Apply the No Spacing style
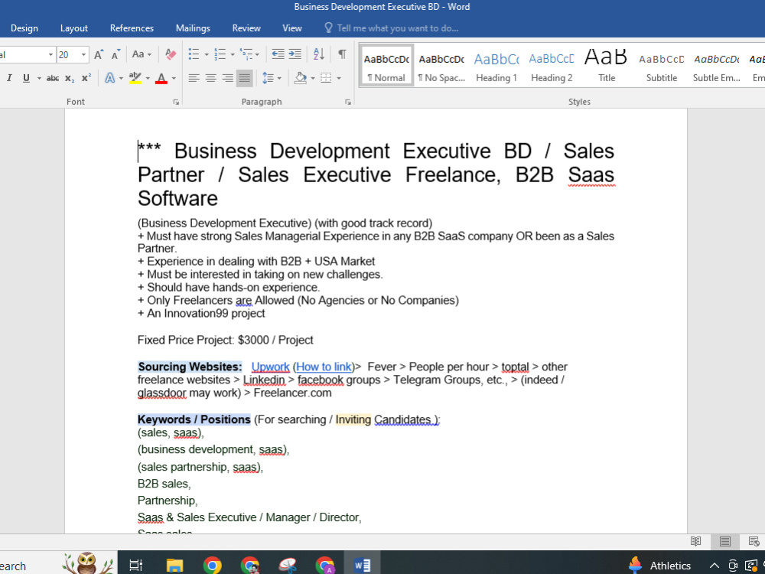Screen dimensions: 765x574 point(441,67)
